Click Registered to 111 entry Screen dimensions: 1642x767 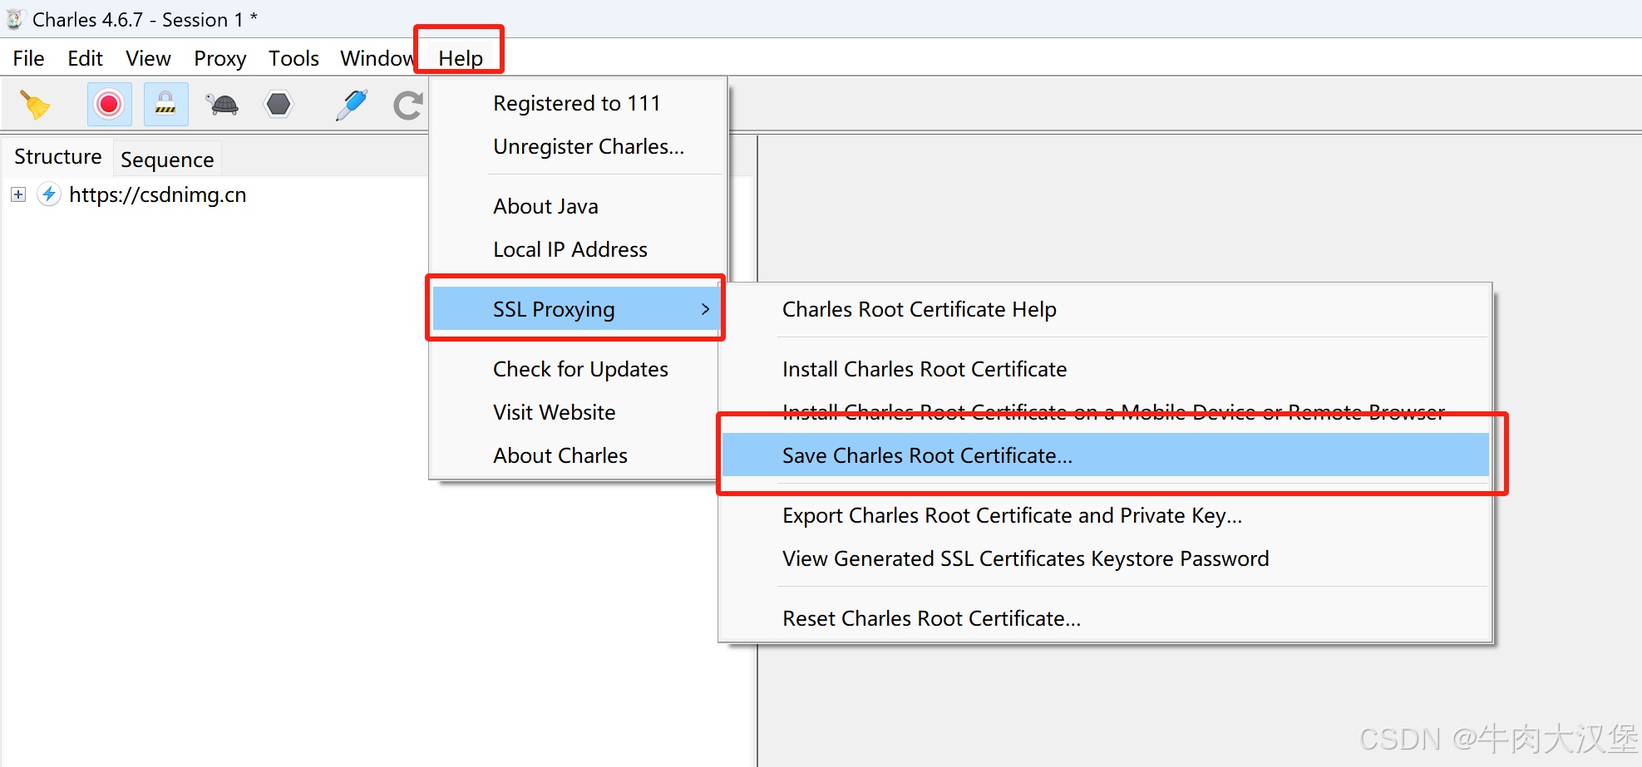click(578, 103)
